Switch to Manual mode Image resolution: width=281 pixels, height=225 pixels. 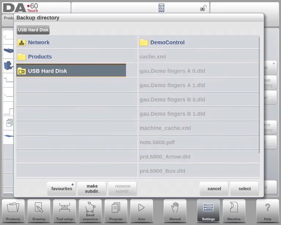pyautogui.click(x=175, y=211)
